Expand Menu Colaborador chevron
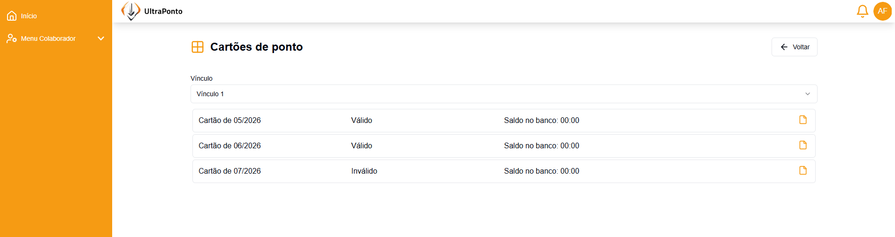 tap(101, 38)
